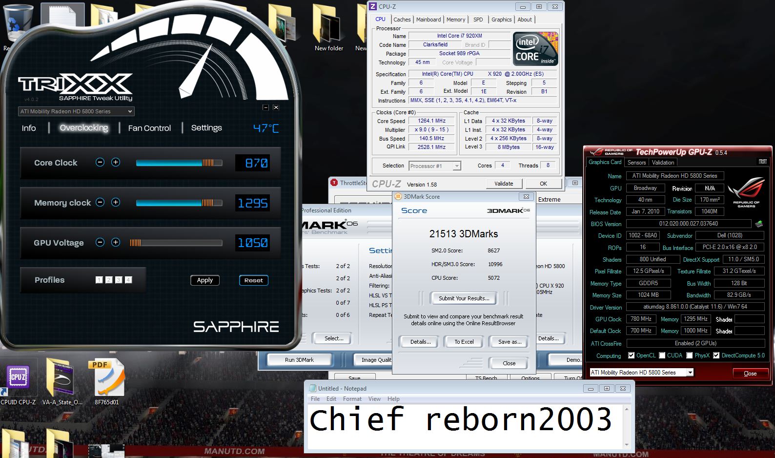
Task: Switch to the CPU-Z SPD tab
Action: 478,20
